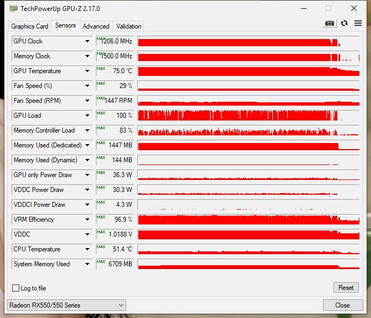Click the Memory Clock history graph
Image resolution: width=371 pixels, height=318 pixels.
[249, 56]
